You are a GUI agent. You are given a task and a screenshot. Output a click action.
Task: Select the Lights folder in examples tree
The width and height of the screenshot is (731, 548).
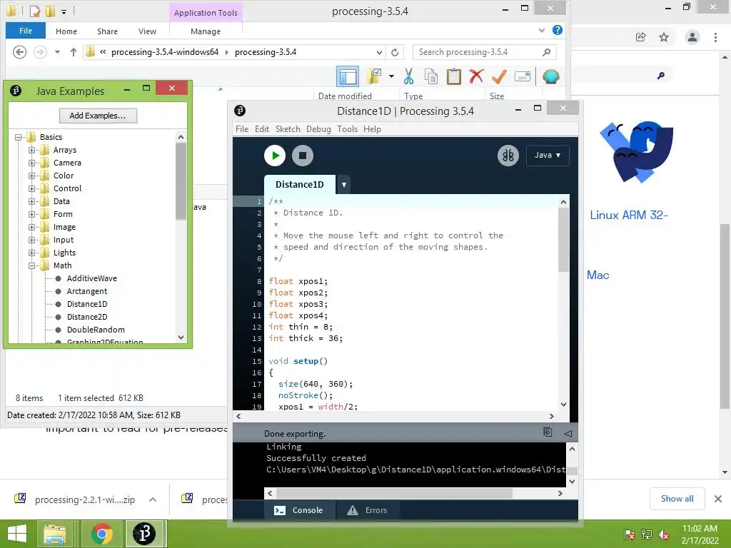pos(64,253)
